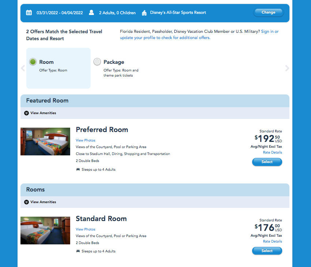Open Rate Details for Standard Room
Screen dimensions: 311x267
272,241
